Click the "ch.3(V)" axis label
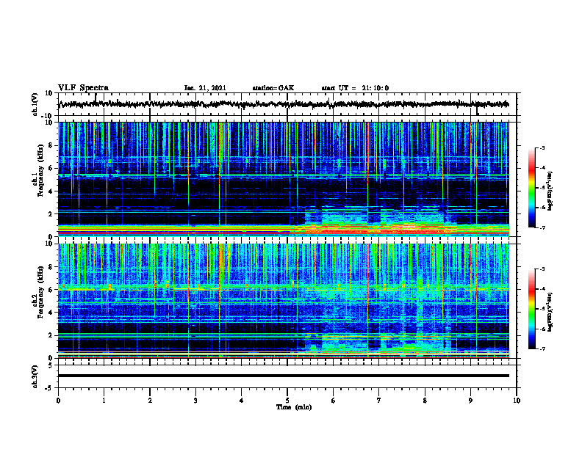Viewport: 582px width, 449px height. (x=35, y=376)
